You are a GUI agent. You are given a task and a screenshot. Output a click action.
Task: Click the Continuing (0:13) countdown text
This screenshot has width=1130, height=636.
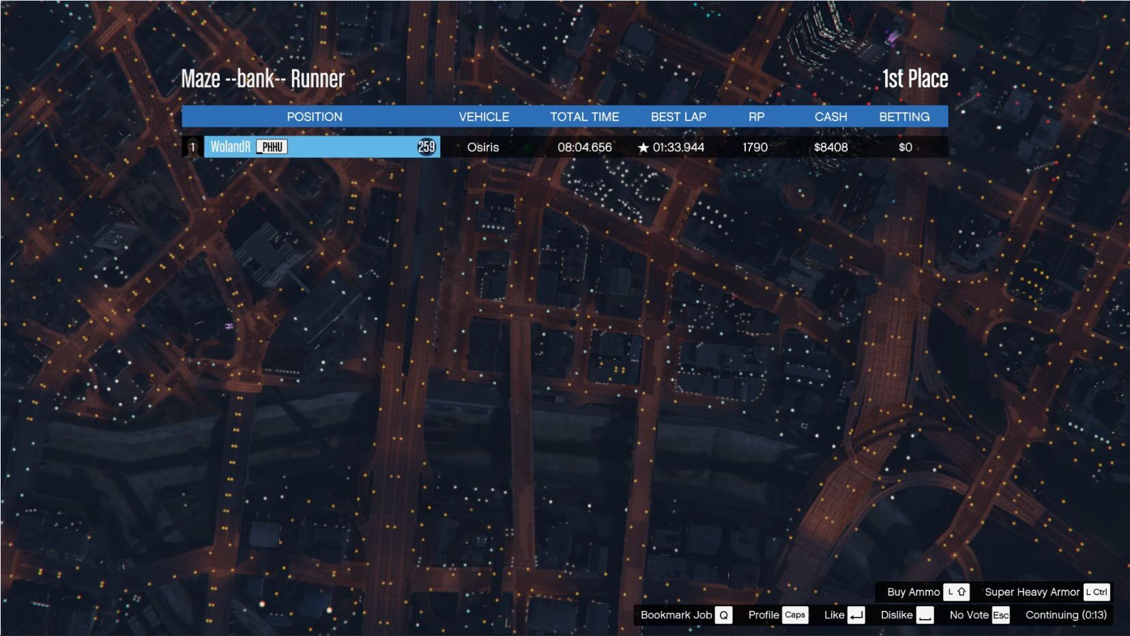[x=1066, y=615]
